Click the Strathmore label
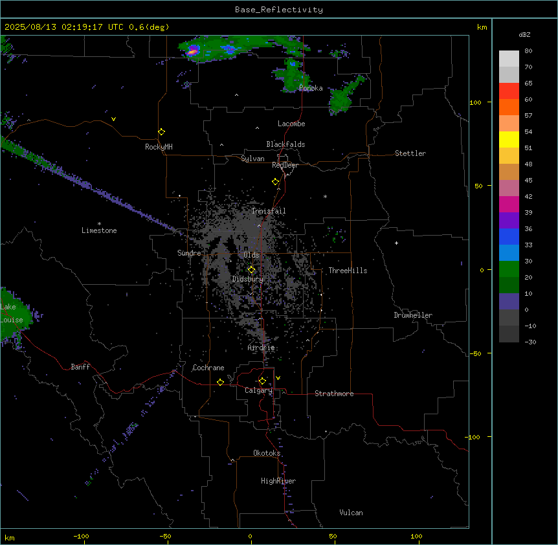558x545 pixels. (334, 394)
